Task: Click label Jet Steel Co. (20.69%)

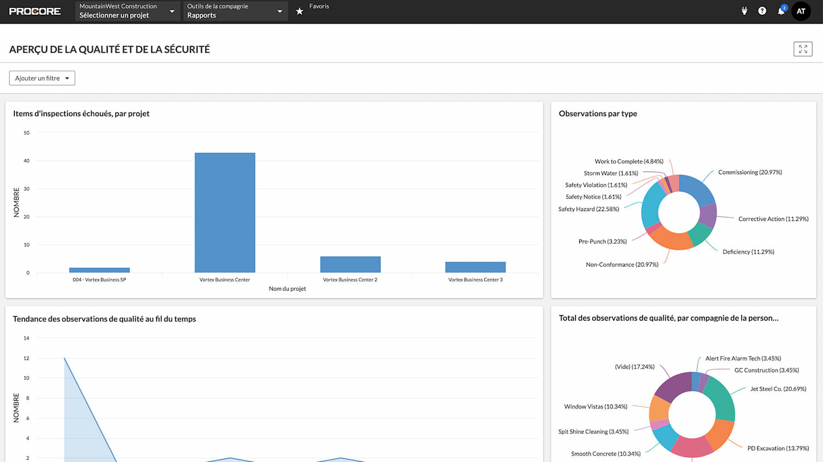Action: click(778, 389)
